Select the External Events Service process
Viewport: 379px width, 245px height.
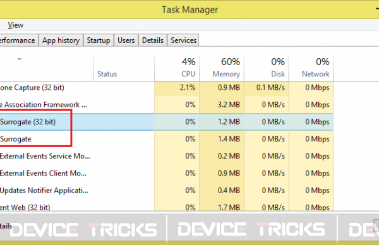167,156
